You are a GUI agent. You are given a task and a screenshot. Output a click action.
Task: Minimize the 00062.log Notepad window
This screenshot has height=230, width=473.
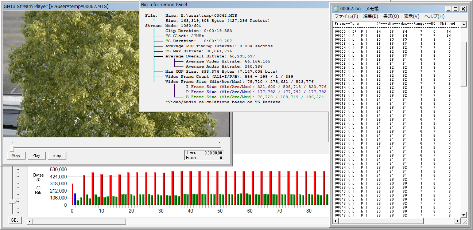pos(449,9)
